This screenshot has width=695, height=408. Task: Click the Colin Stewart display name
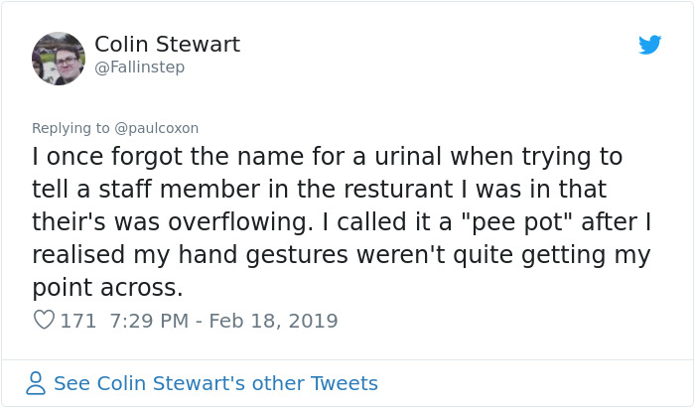[x=167, y=45]
